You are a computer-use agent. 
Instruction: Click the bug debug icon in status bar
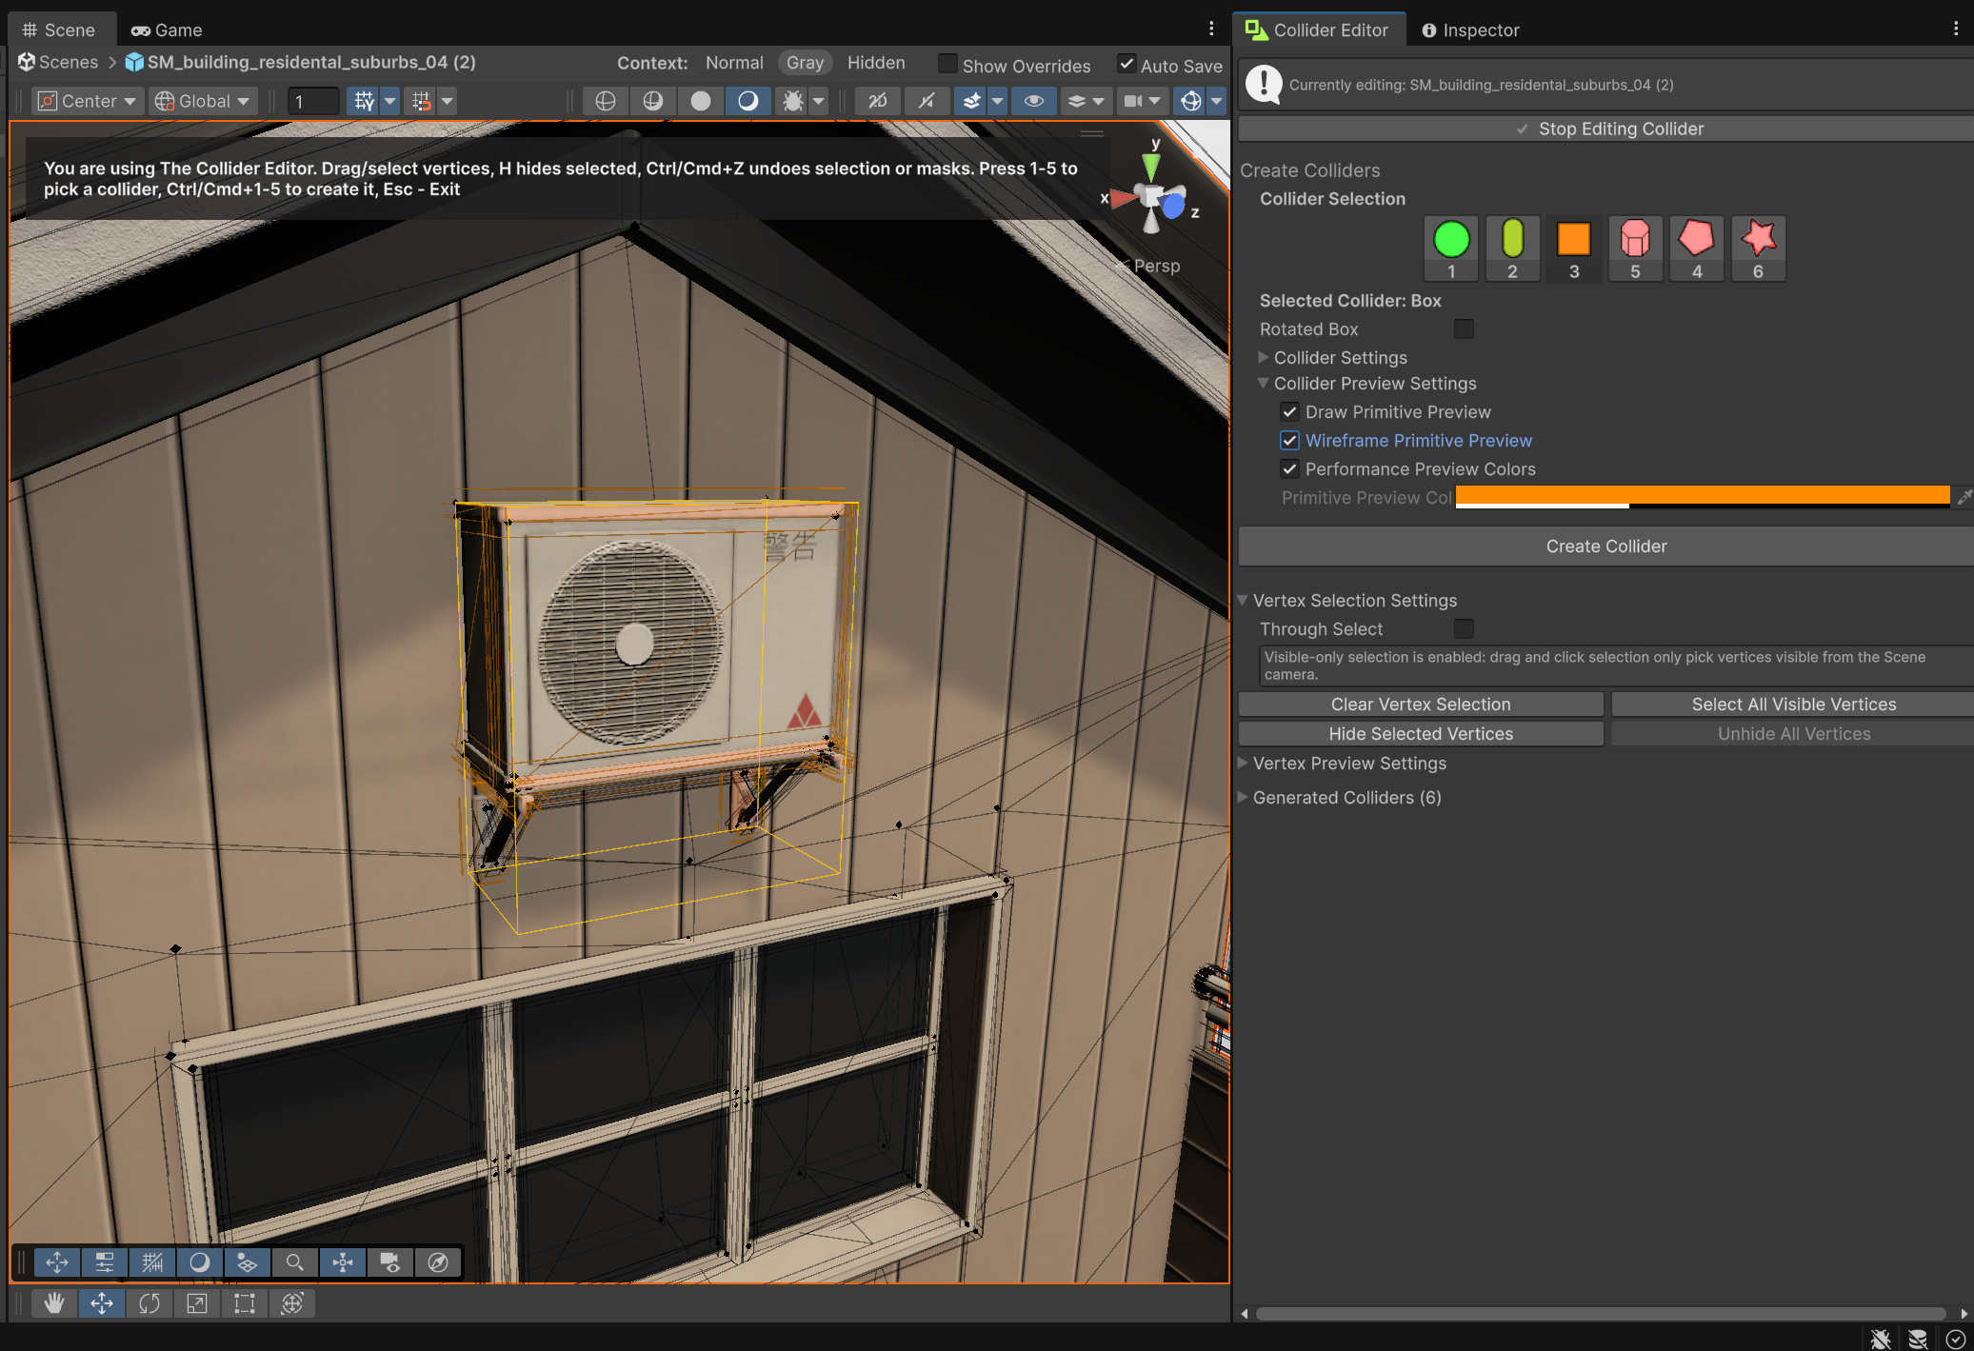pyautogui.click(x=1881, y=1339)
